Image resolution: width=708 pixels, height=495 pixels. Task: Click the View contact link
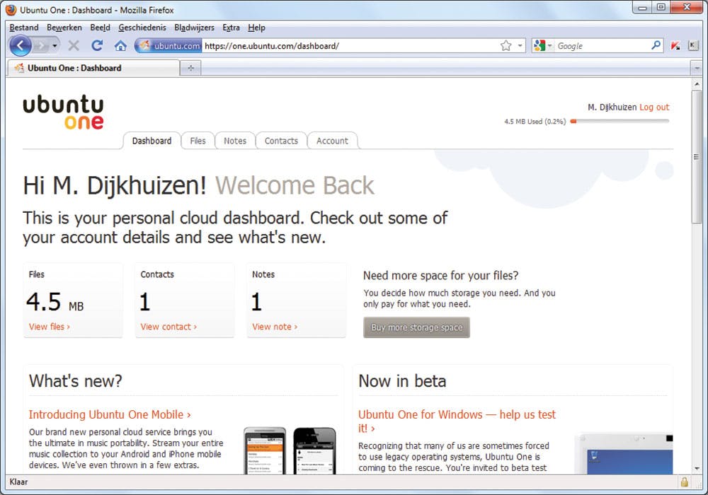click(x=169, y=327)
